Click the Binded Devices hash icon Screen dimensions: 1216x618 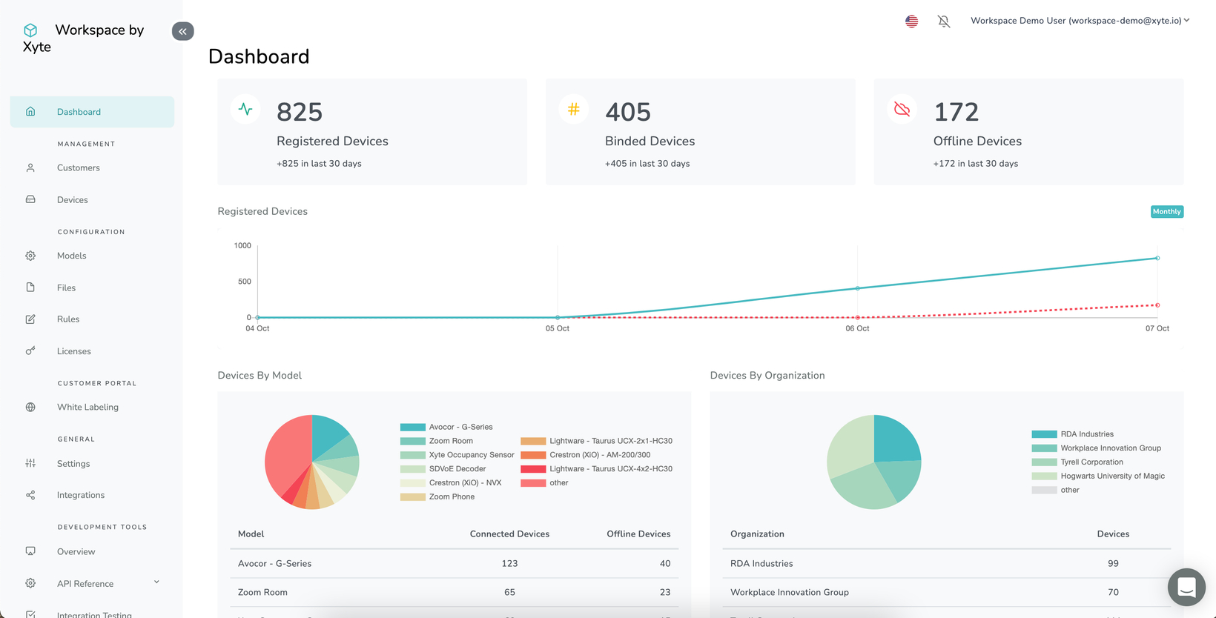pyautogui.click(x=574, y=109)
